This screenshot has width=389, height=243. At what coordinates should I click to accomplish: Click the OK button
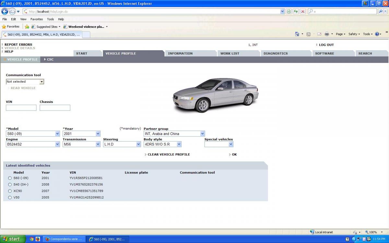pyautogui.click(x=234, y=155)
